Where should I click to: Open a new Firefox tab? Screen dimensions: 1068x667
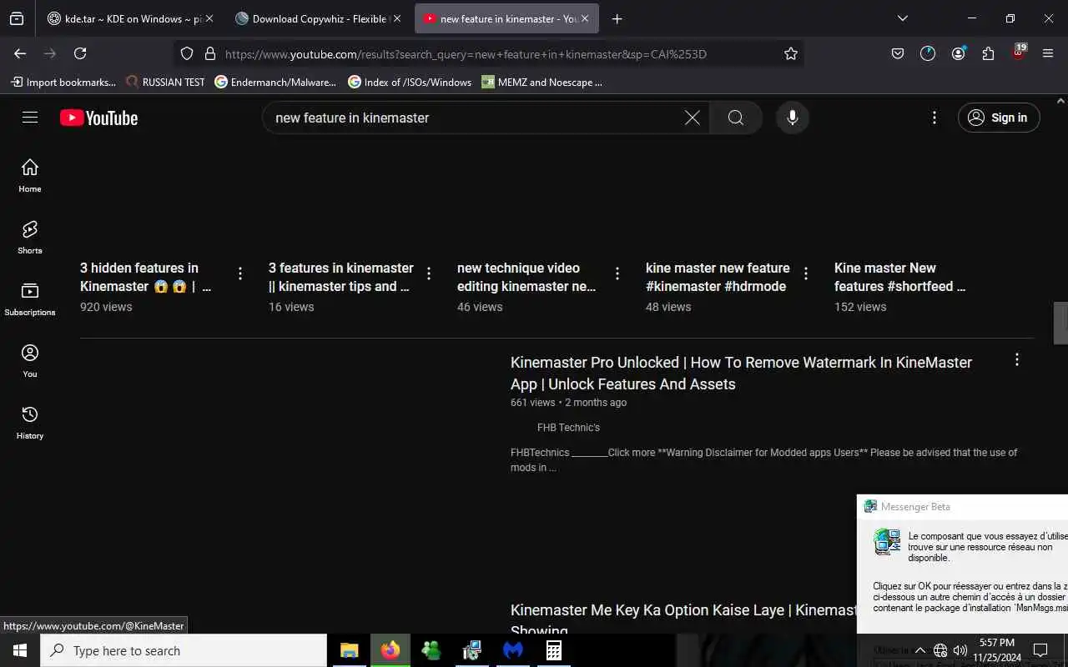point(617,18)
